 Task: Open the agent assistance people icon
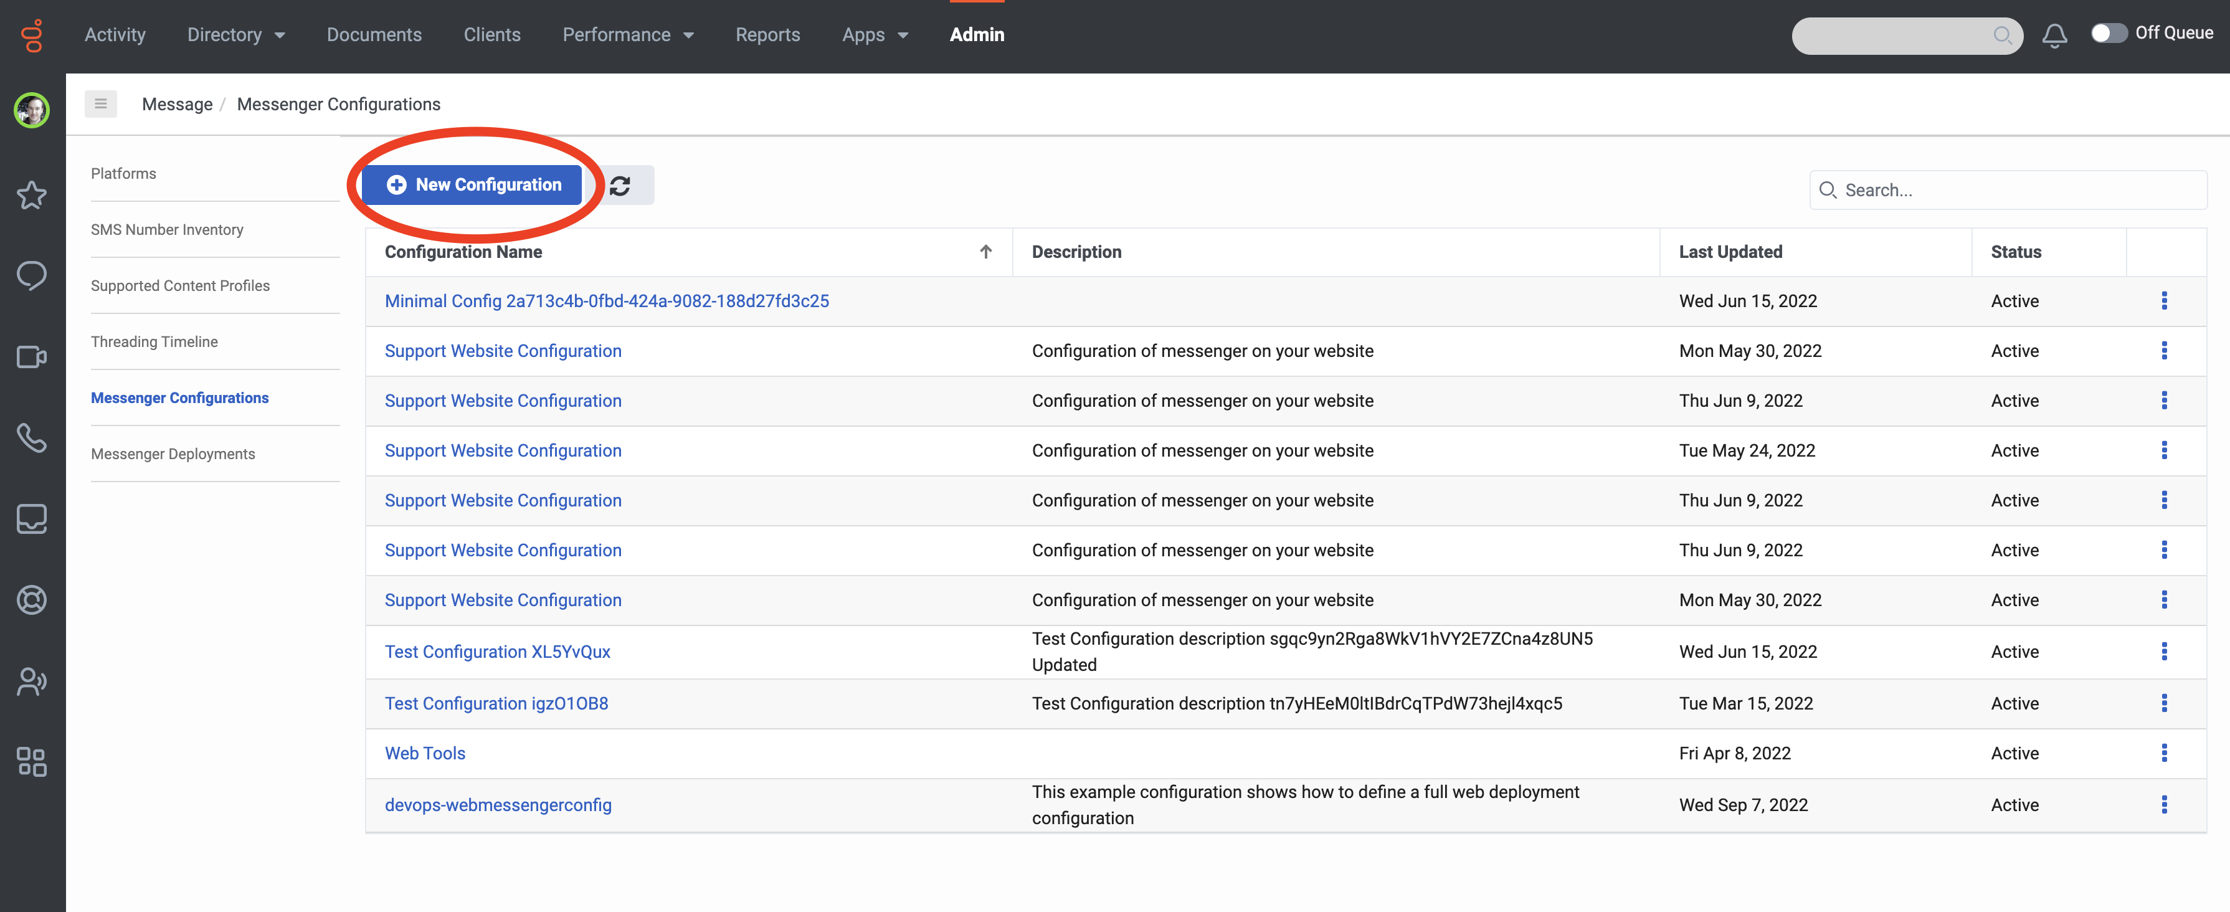coord(31,681)
